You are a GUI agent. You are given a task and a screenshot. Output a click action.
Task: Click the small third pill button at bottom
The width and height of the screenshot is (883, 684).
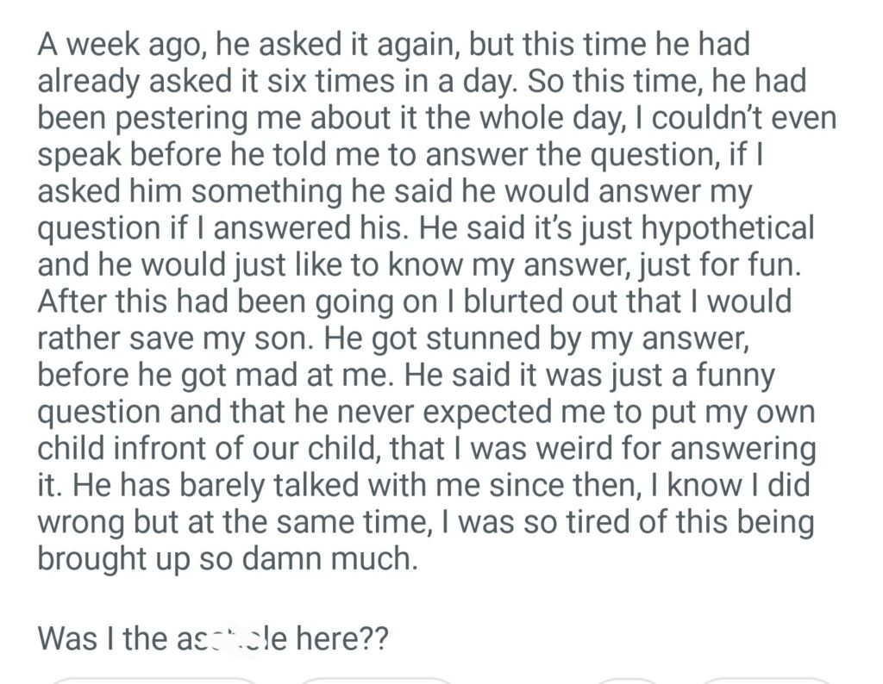tap(616, 681)
